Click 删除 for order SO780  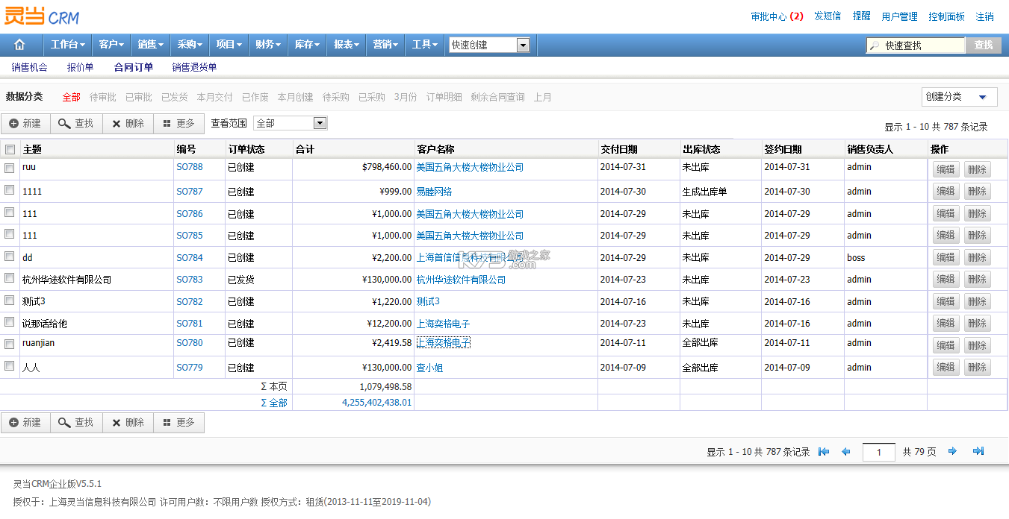pos(978,345)
